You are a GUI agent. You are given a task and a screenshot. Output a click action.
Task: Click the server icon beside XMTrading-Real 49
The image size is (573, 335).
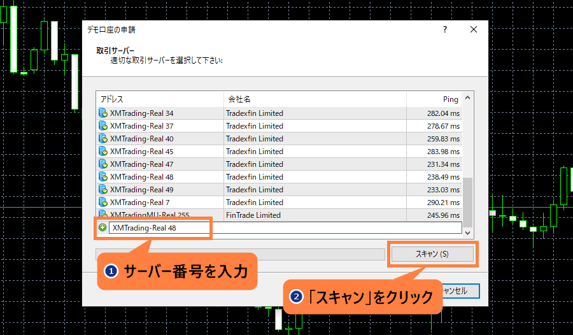click(103, 190)
